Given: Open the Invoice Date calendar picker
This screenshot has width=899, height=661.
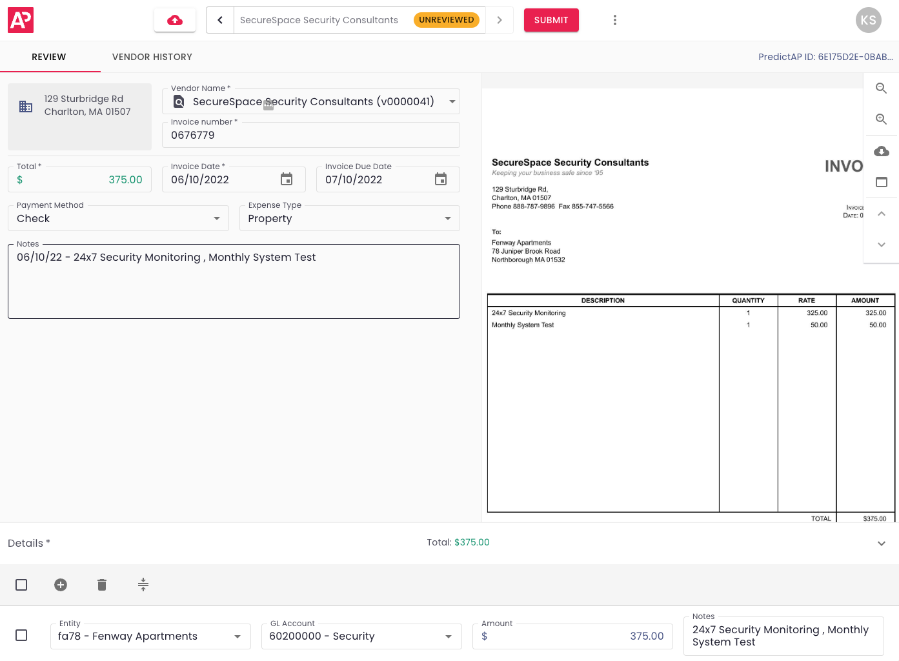Looking at the screenshot, I should coord(286,179).
